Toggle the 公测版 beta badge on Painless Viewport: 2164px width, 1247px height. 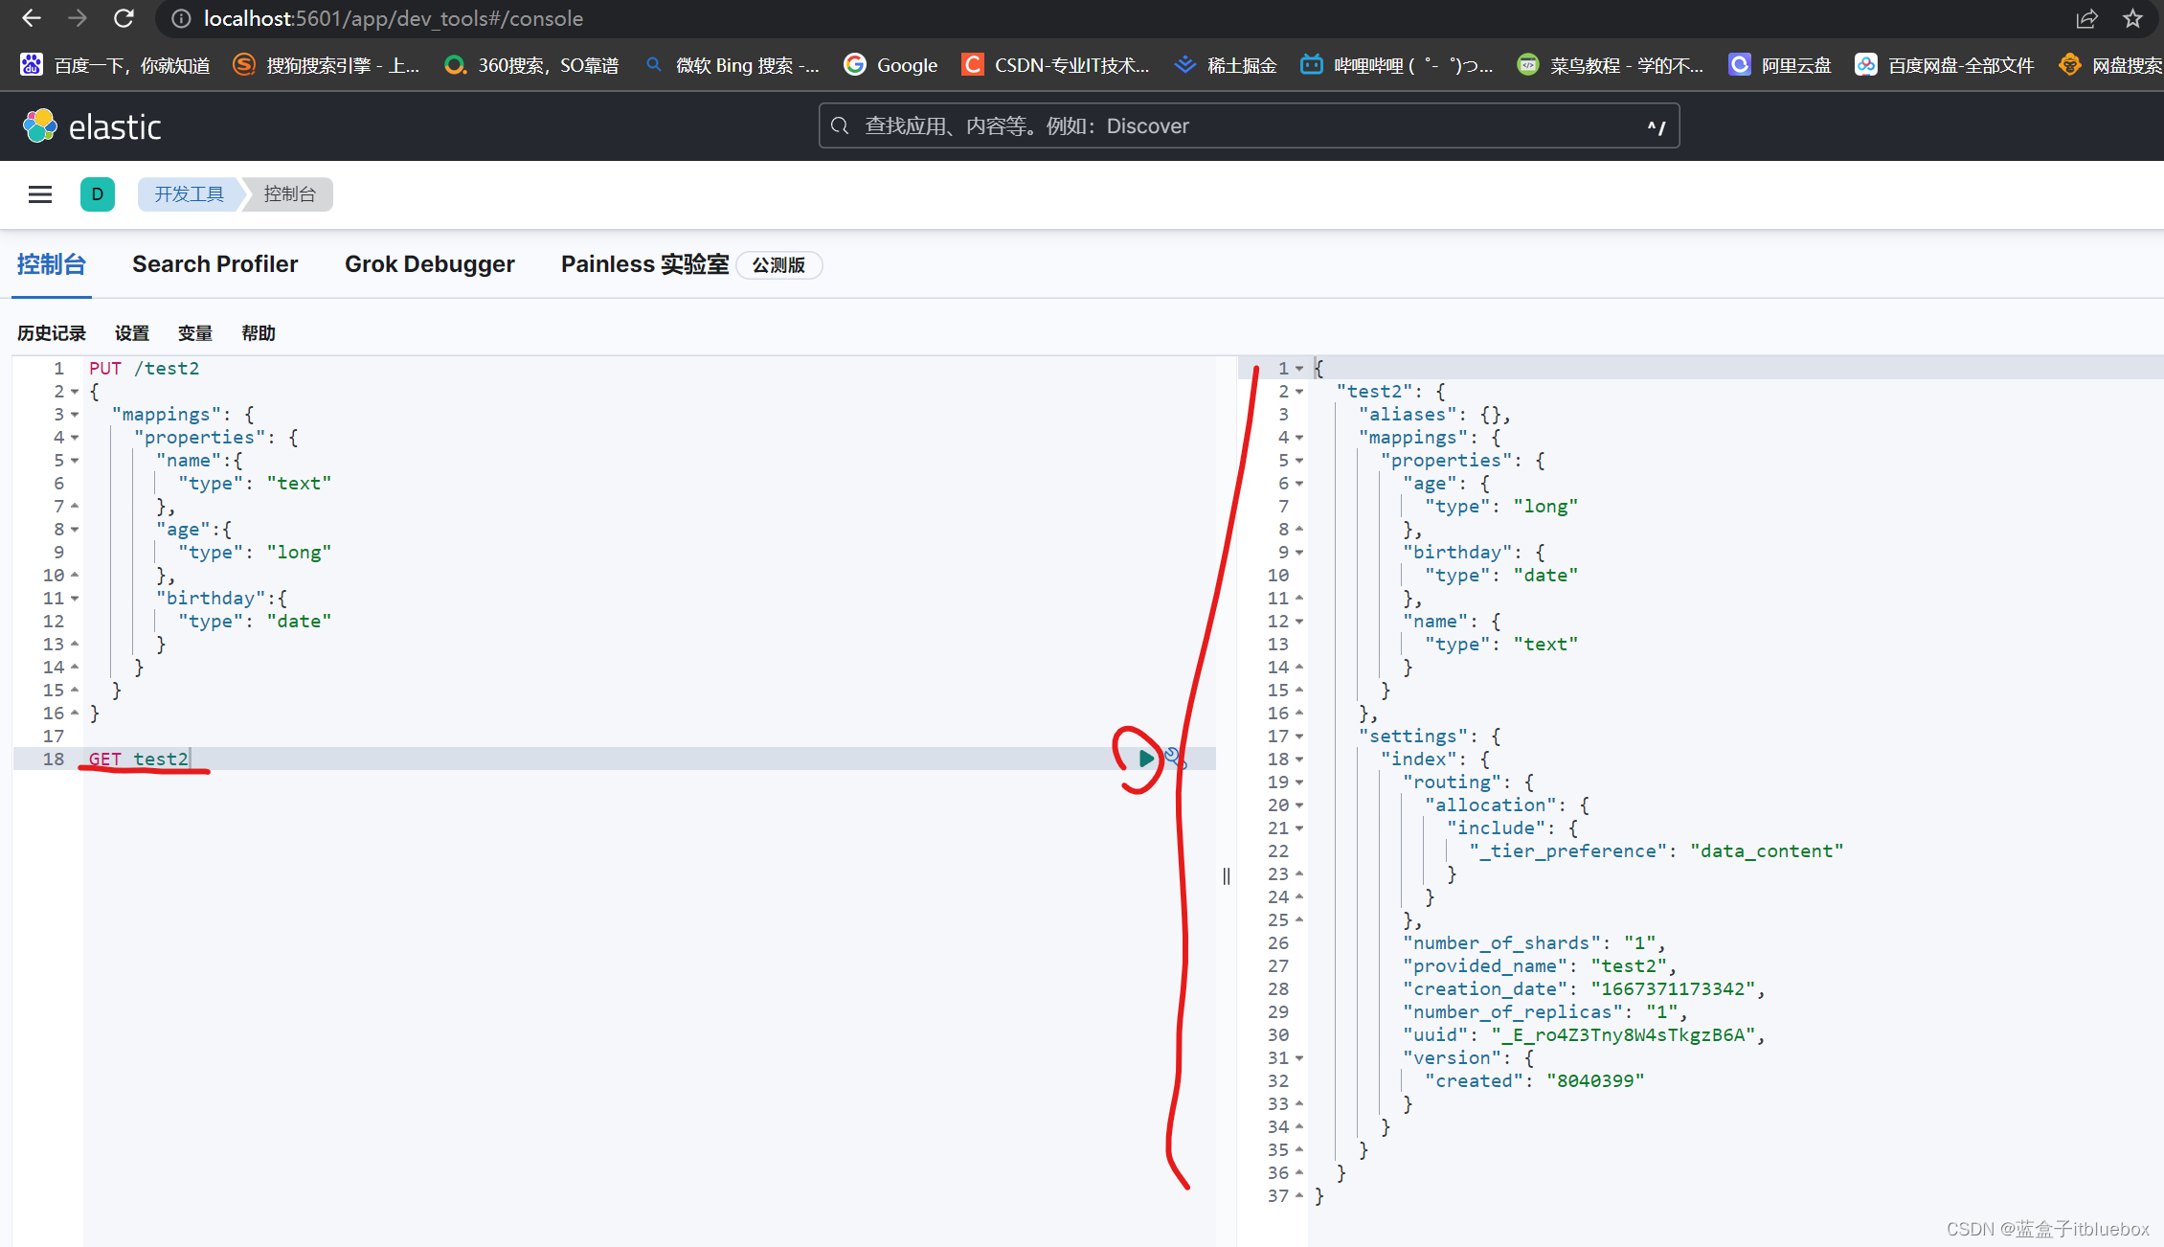776,266
